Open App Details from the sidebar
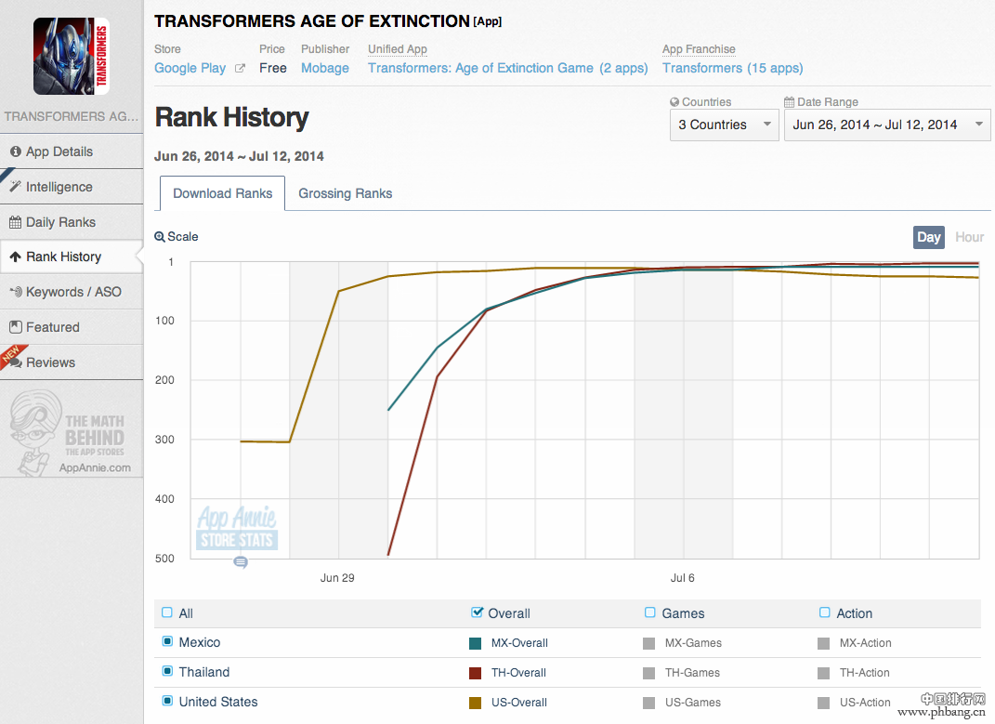The image size is (995, 724). click(x=59, y=151)
